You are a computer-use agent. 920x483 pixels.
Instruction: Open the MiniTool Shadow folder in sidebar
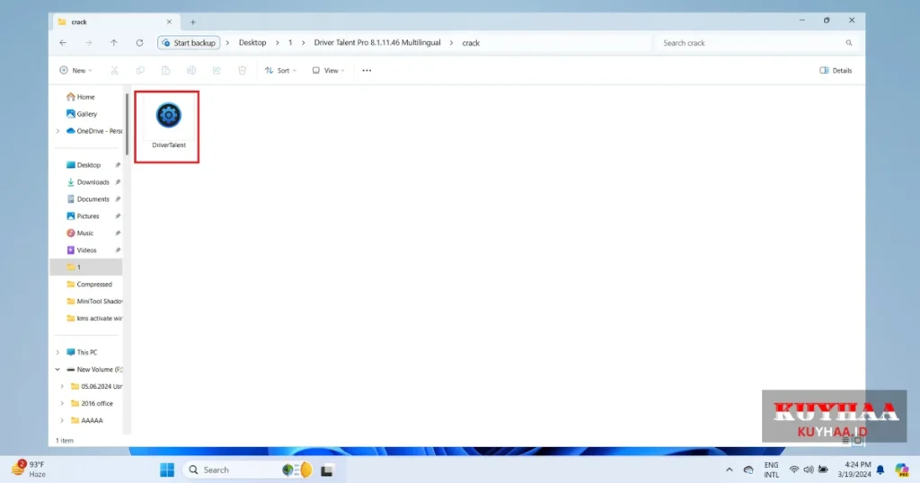pos(93,301)
